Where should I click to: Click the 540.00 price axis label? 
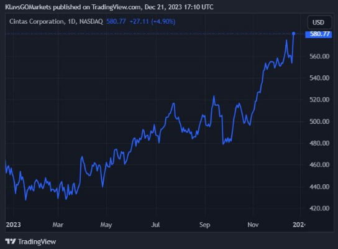pyautogui.click(x=319, y=78)
